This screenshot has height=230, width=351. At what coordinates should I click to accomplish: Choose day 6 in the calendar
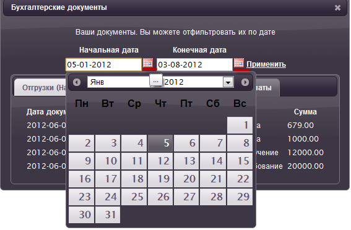pyautogui.click(x=186, y=143)
